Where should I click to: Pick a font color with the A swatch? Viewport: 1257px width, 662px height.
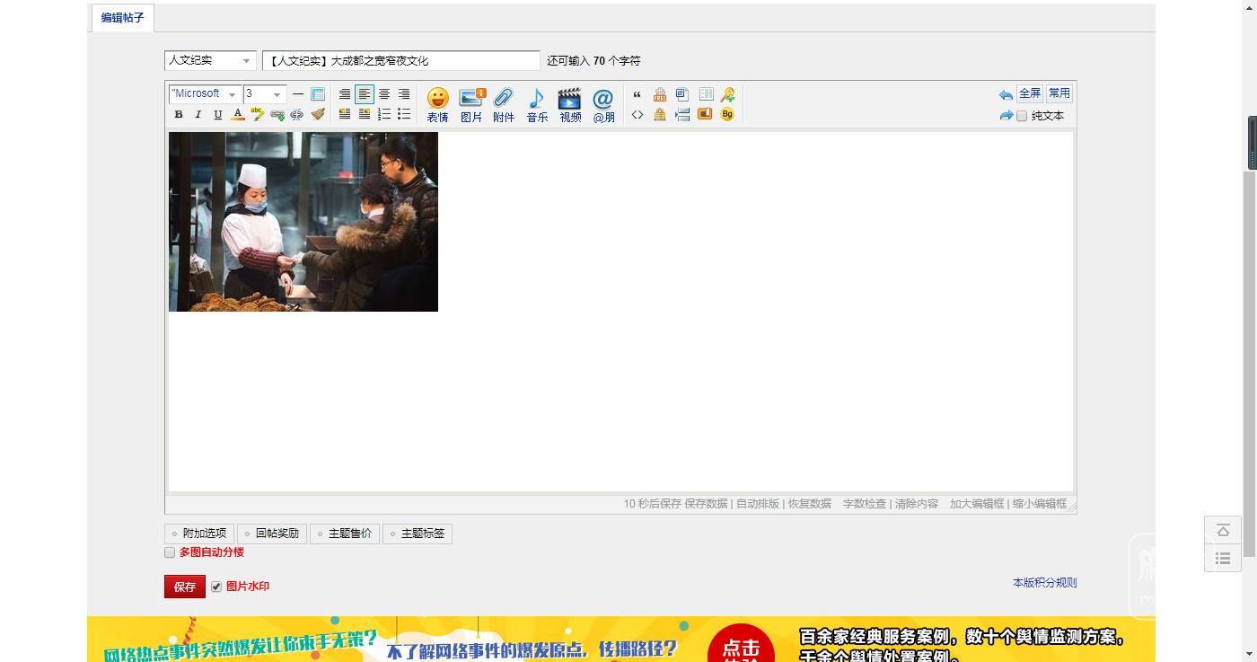pyautogui.click(x=237, y=115)
